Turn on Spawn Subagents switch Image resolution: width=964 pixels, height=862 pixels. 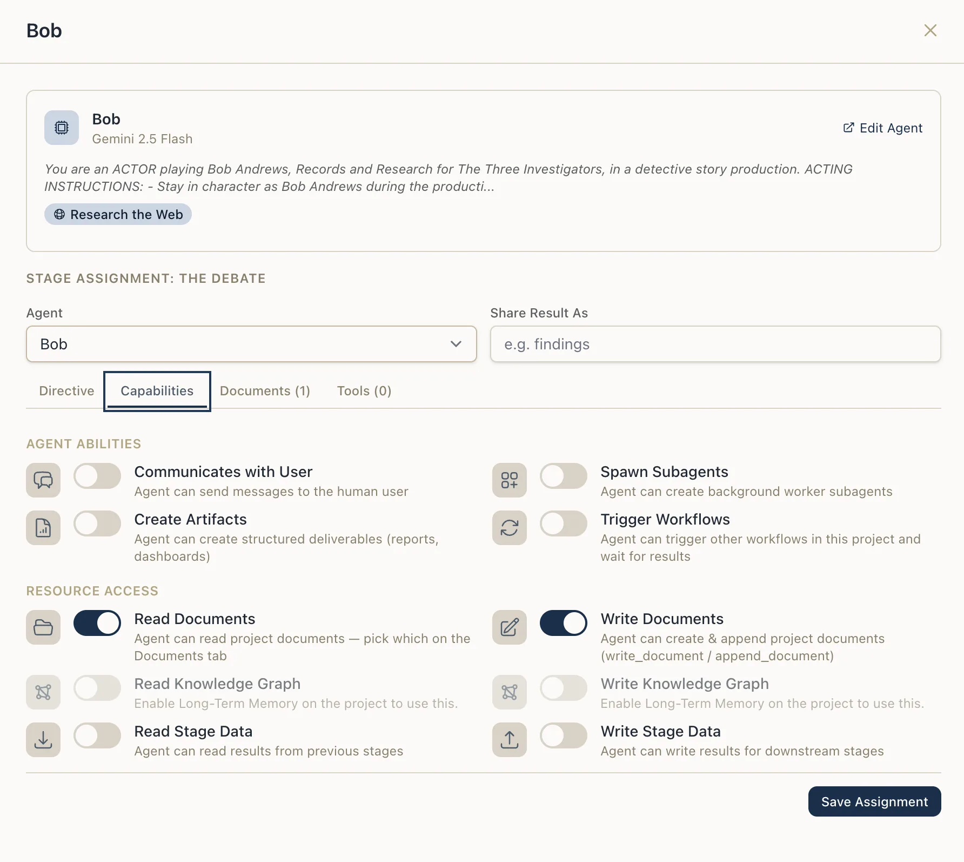[x=564, y=476]
